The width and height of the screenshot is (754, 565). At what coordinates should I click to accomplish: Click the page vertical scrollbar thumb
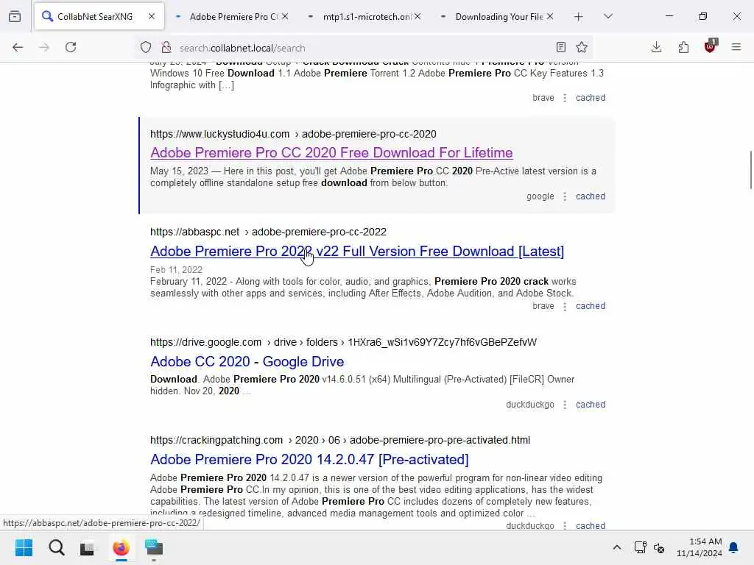750,170
